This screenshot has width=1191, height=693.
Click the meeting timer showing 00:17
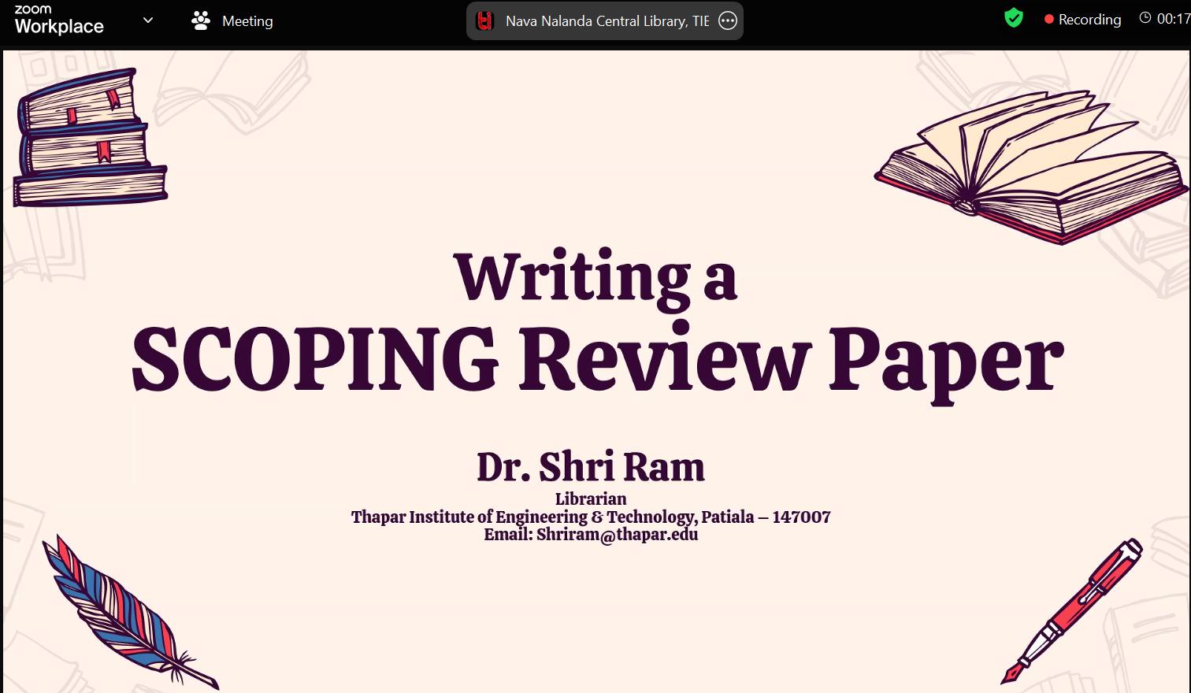click(x=1173, y=19)
